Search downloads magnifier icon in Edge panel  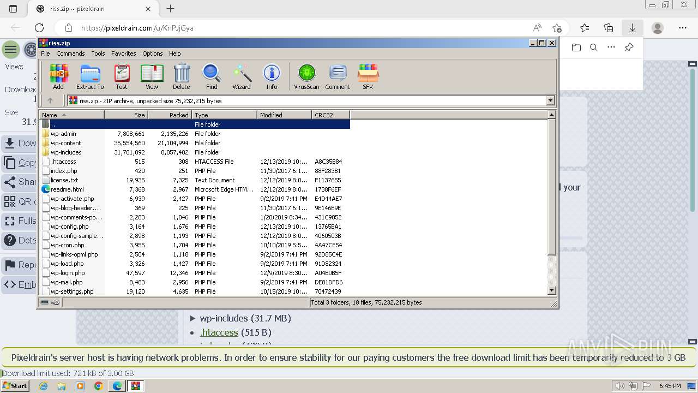pyautogui.click(x=594, y=47)
